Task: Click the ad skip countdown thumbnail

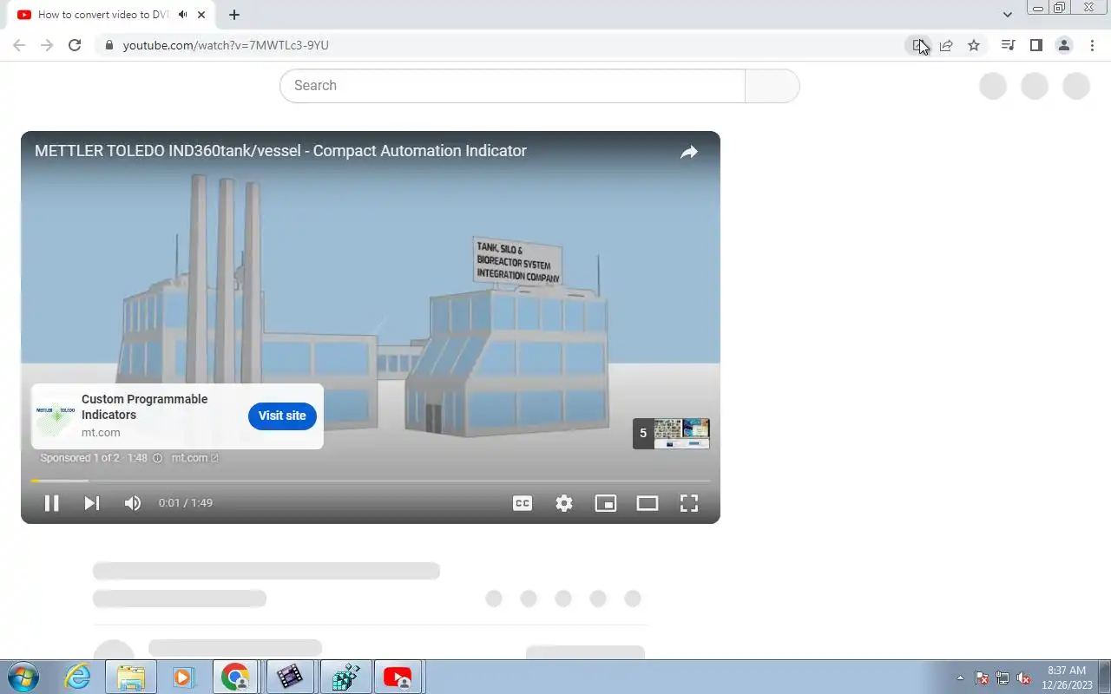Action: coord(671,433)
